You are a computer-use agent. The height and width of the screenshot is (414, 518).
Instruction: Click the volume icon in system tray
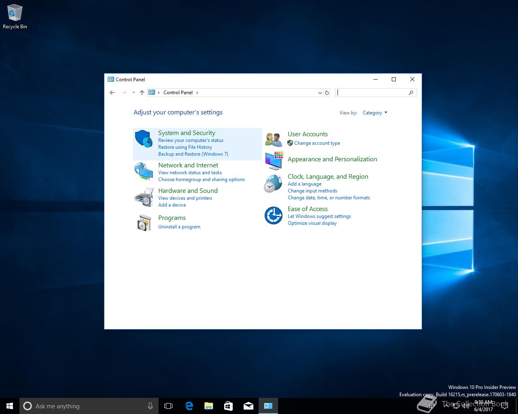(465, 406)
